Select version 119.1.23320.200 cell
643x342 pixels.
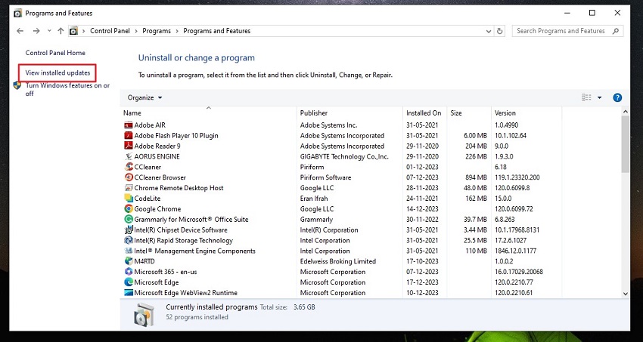[x=517, y=177]
